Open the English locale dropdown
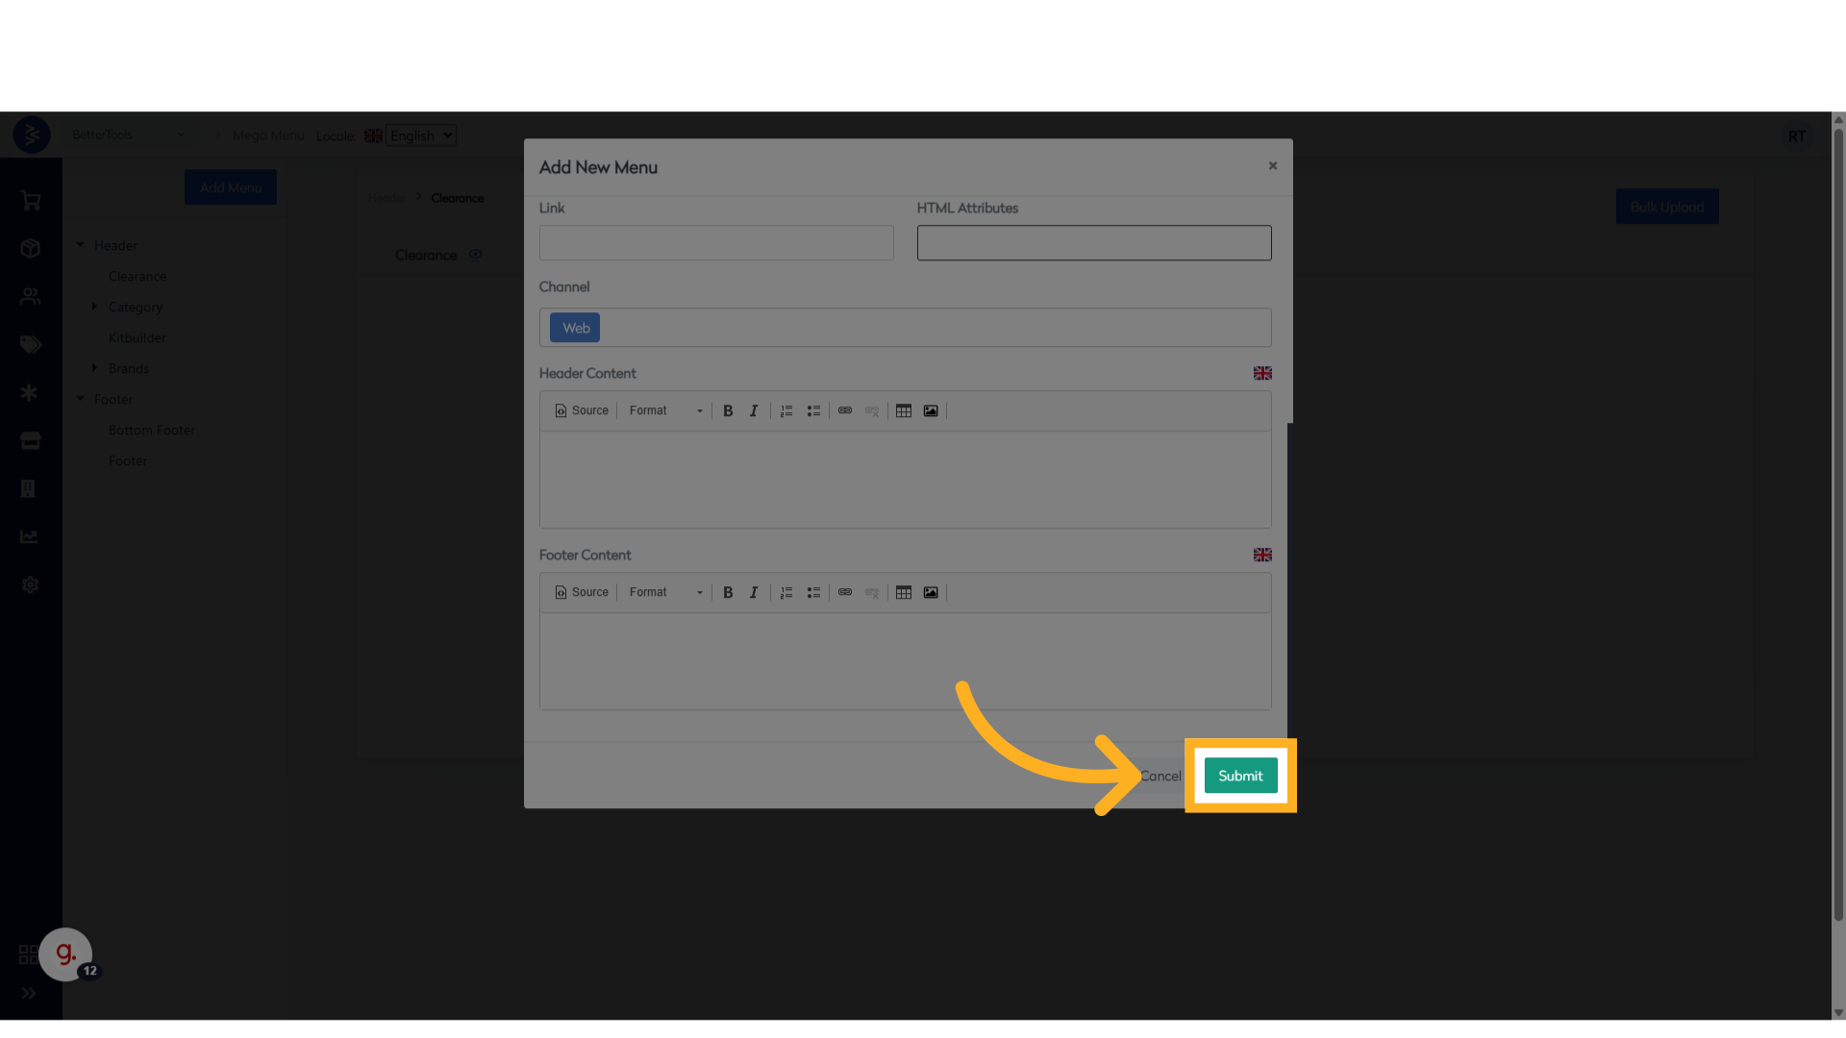The width and height of the screenshot is (1846, 1038). (x=421, y=136)
